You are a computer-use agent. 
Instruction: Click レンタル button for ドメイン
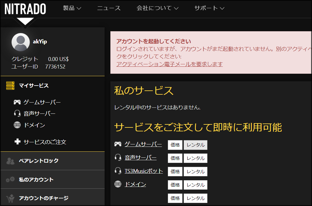point(196,185)
